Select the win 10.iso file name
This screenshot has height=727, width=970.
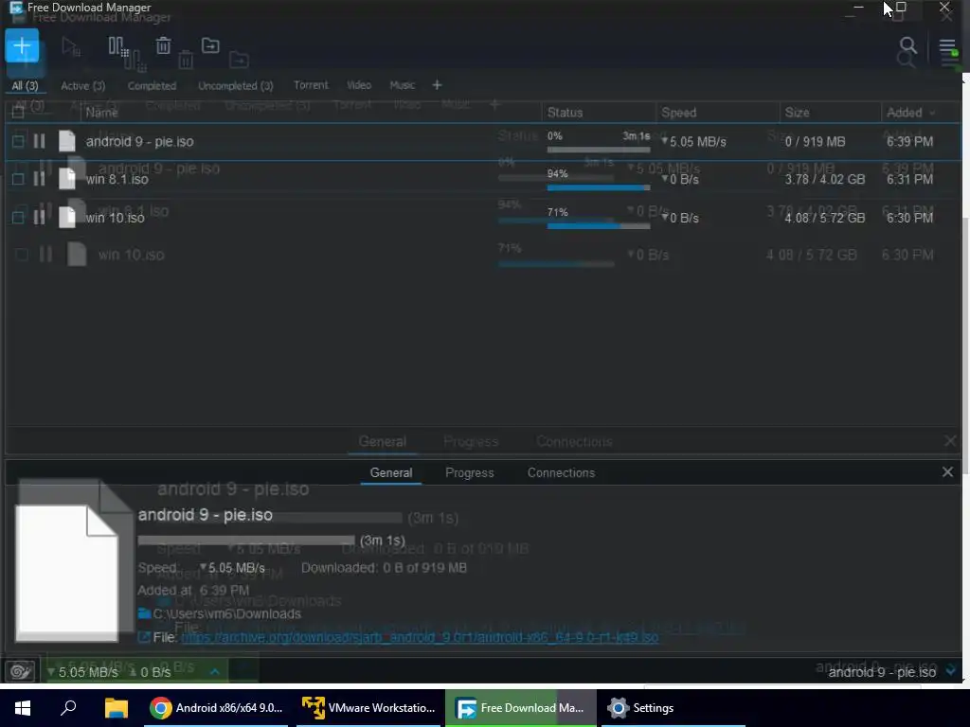tap(115, 218)
